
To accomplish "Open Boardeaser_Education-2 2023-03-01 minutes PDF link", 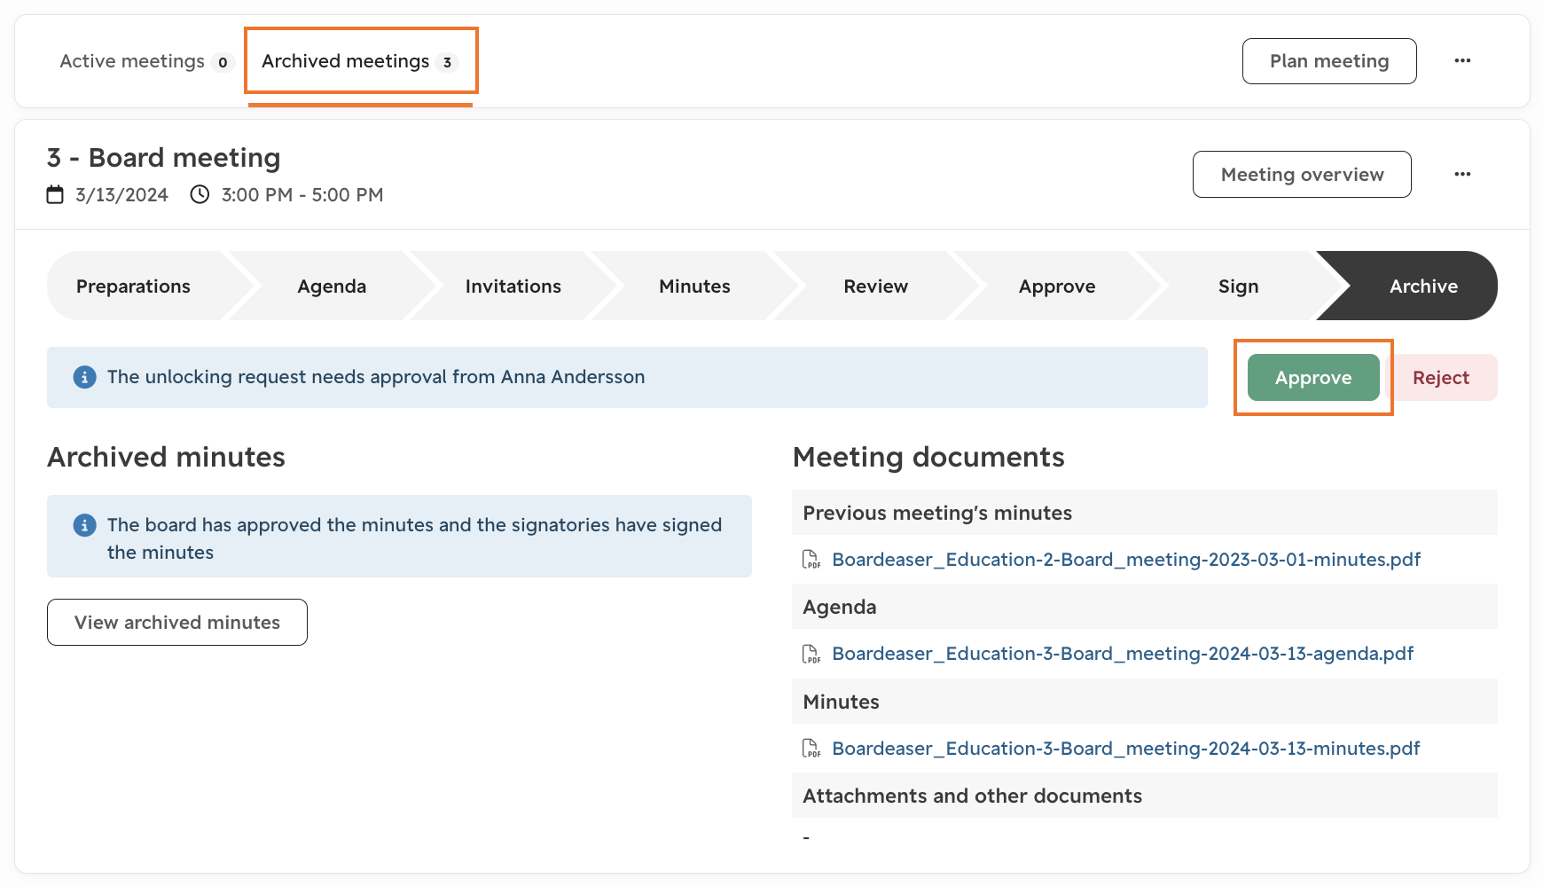I will (1126, 560).
